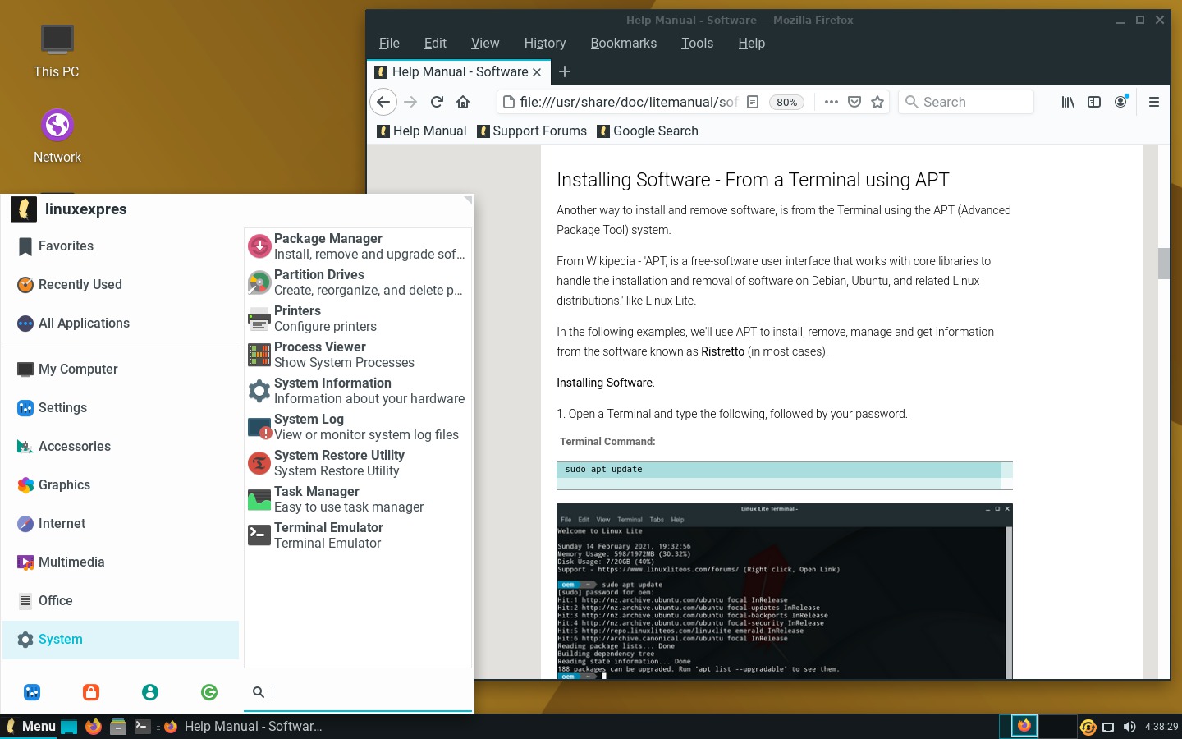The image size is (1182, 739).
Task: Open Office category
Action: coord(121,600)
